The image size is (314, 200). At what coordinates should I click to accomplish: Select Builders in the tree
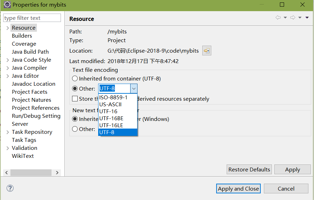[22, 36]
